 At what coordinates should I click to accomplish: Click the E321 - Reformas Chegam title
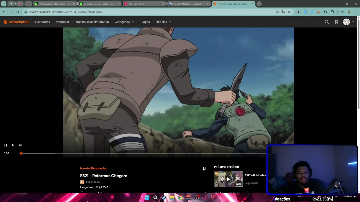click(x=103, y=176)
